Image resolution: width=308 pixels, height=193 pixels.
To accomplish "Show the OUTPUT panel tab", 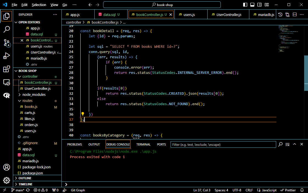I will [x=94, y=144].
